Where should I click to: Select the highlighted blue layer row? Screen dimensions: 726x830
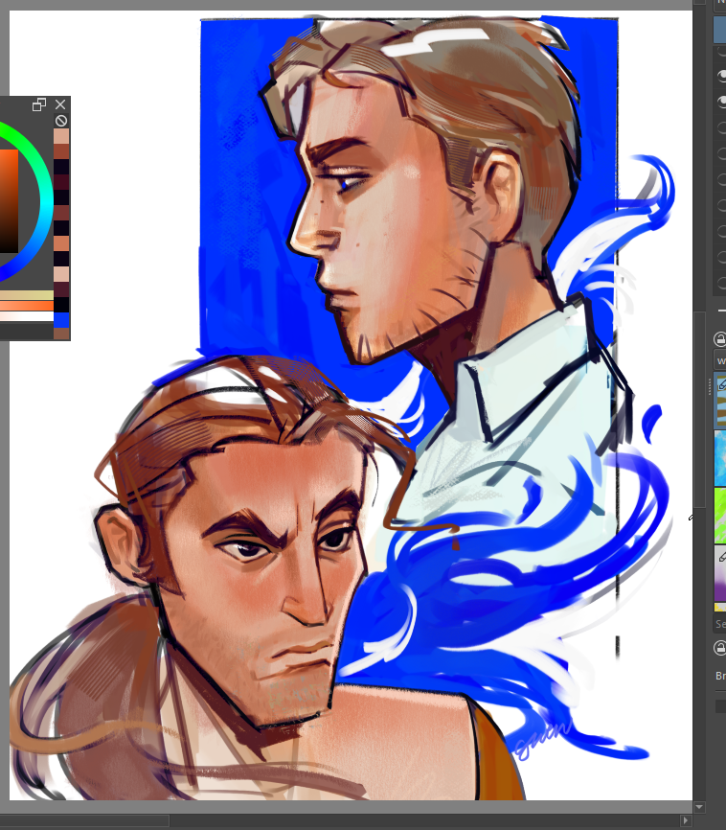(719, 29)
